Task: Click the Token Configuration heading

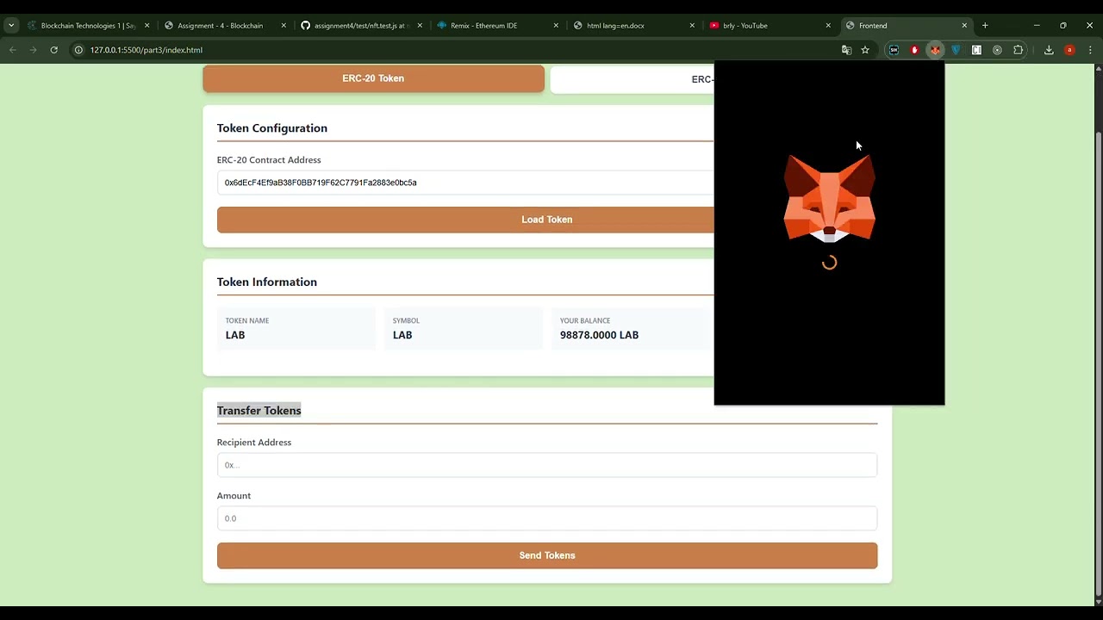Action: coord(272,128)
